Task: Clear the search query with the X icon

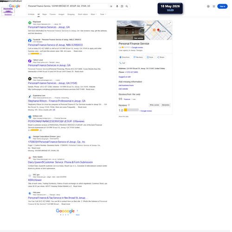Action: [111, 6]
